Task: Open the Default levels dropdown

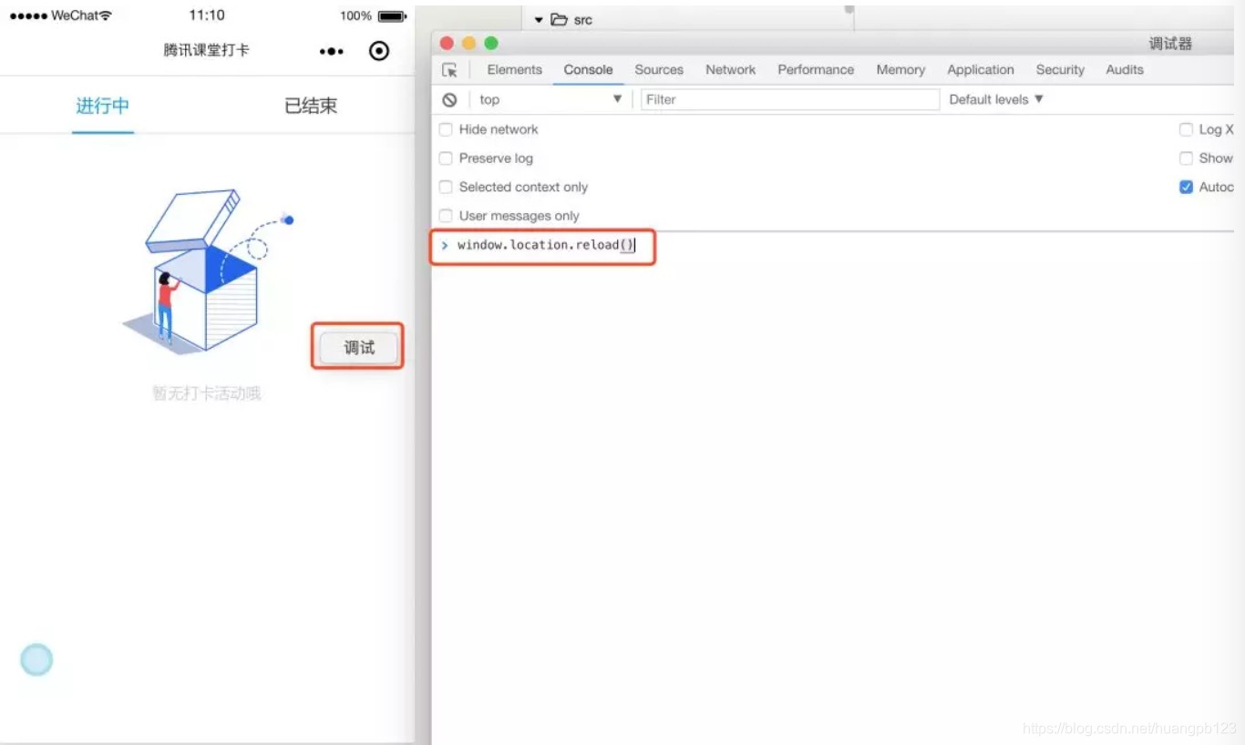Action: pos(996,99)
